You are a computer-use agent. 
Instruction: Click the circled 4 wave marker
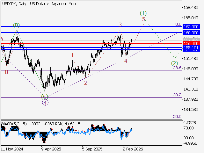tap(46, 103)
